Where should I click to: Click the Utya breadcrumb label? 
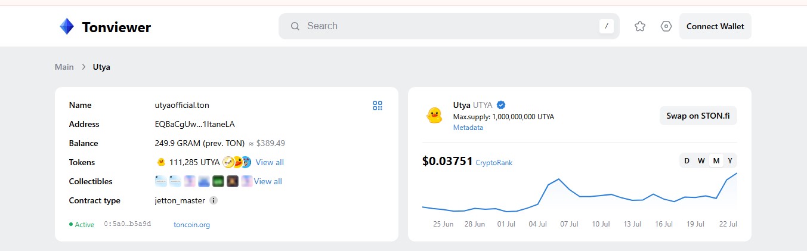click(101, 67)
